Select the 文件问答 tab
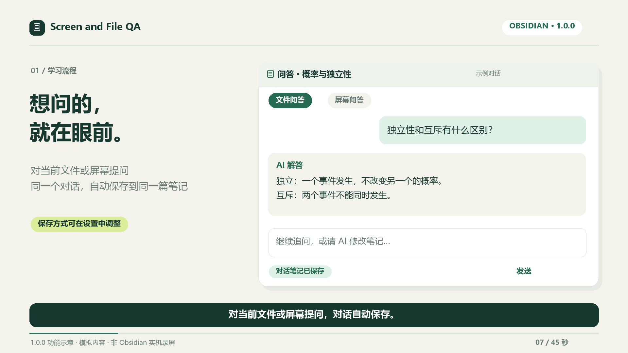The image size is (628, 353). click(x=290, y=100)
